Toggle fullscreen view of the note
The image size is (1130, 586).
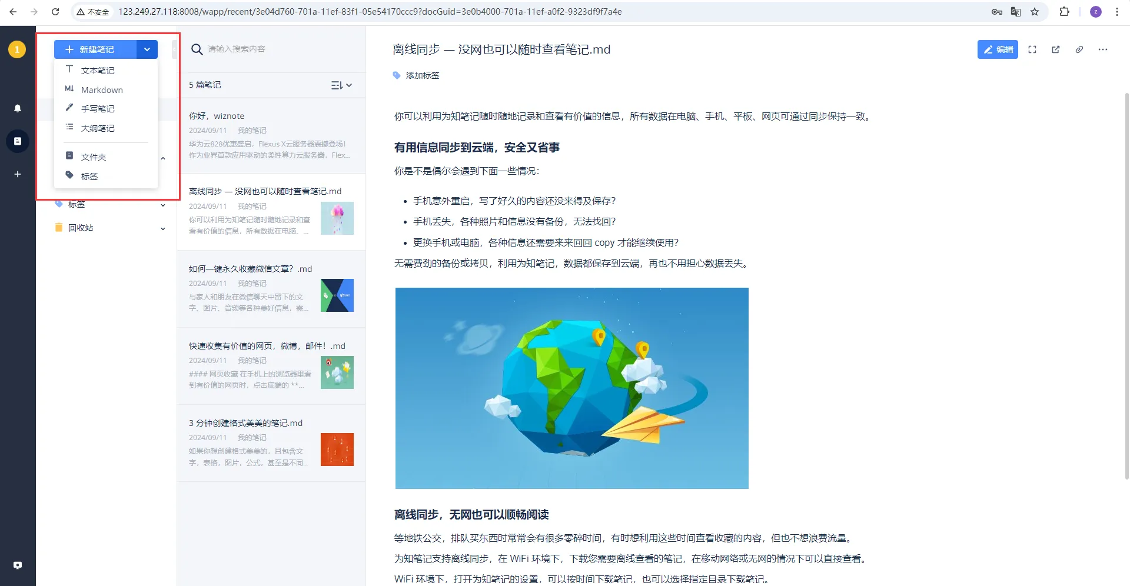1032,49
